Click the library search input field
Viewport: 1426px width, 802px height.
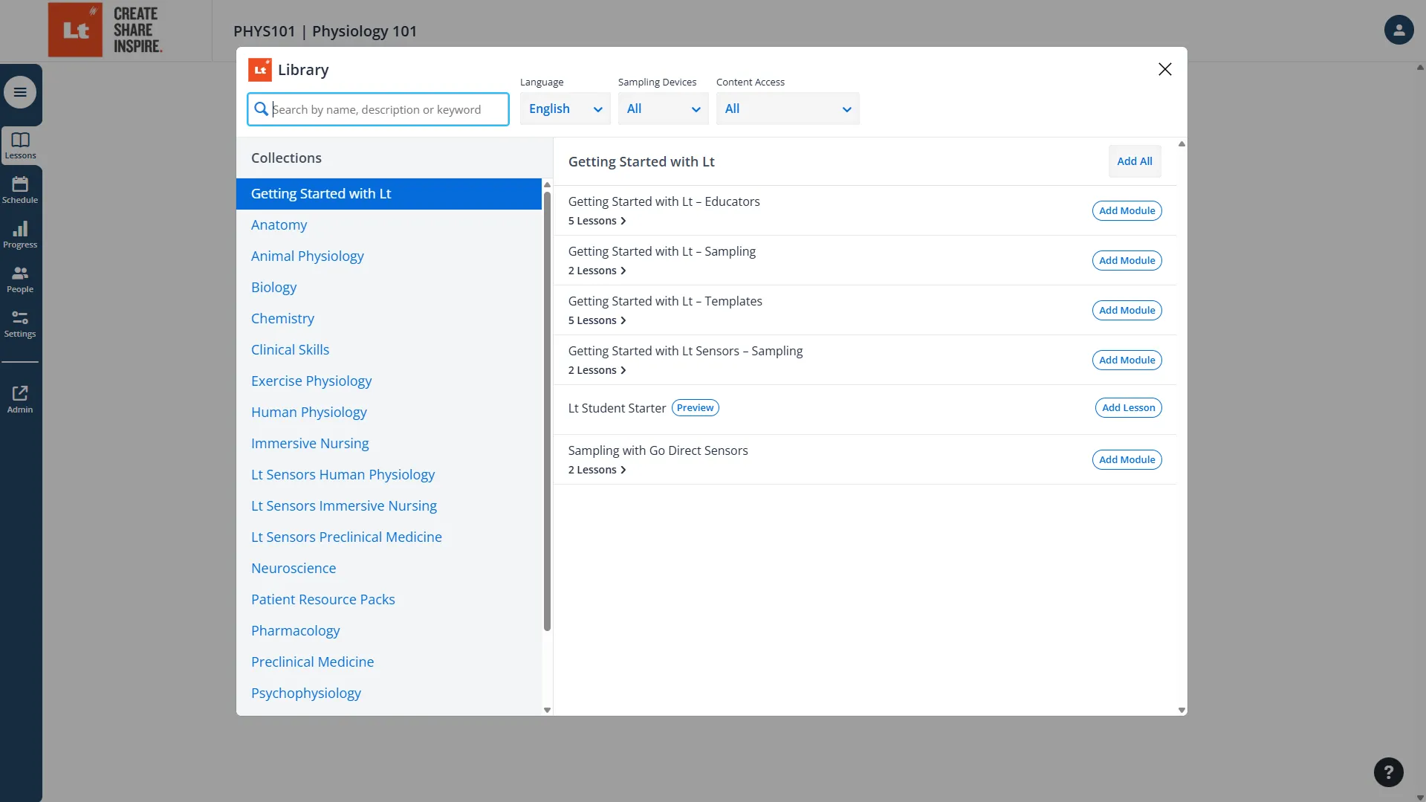(377, 109)
